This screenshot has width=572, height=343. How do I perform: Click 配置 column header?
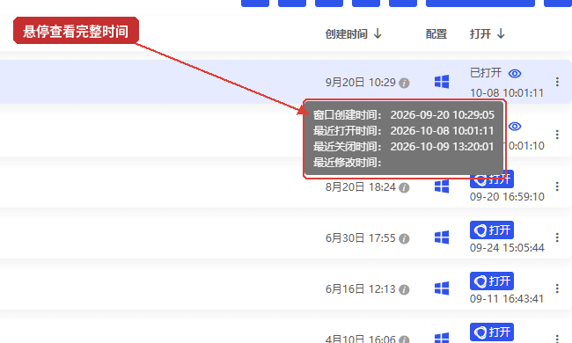point(436,34)
